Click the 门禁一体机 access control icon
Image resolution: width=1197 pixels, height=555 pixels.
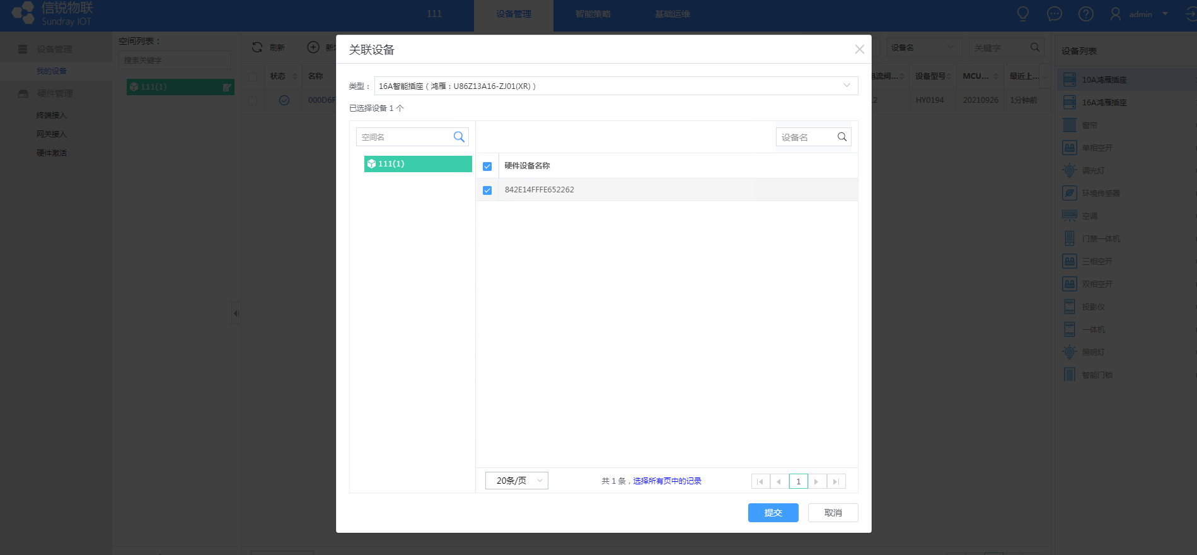click(x=1070, y=238)
